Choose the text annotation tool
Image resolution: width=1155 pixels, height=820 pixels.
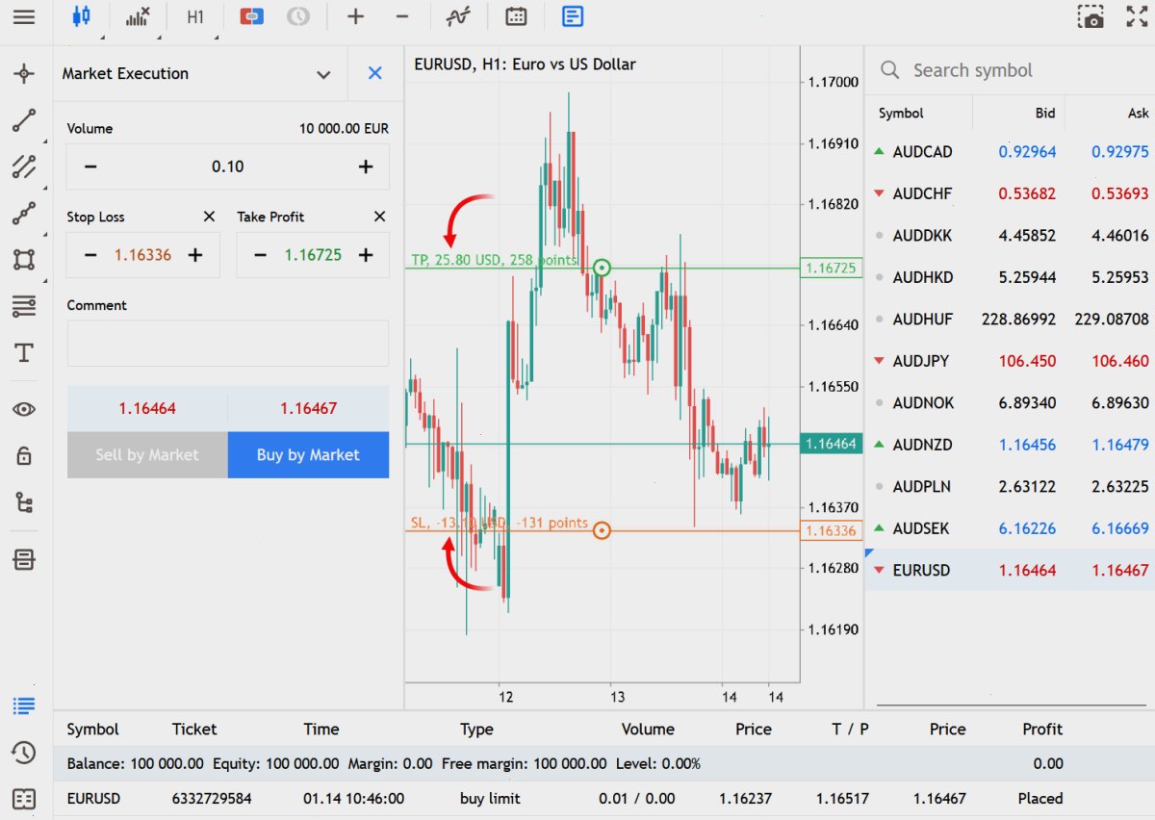(24, 353)
